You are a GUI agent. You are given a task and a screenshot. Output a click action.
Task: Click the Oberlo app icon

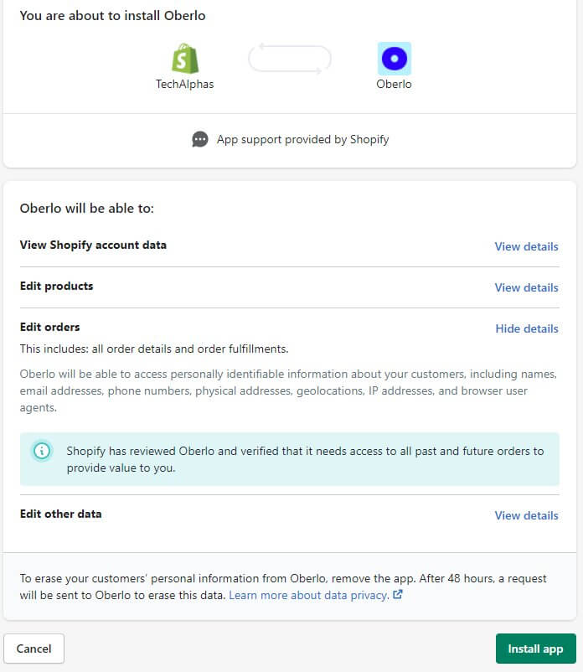(394, 57)
